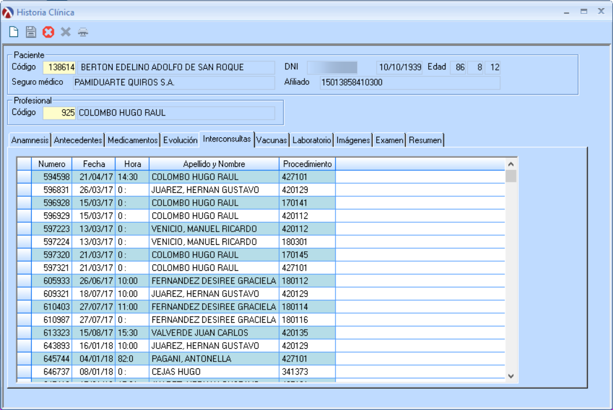
Task: Click the table scrollbar down arrow
Action: (x=511, y=376)
